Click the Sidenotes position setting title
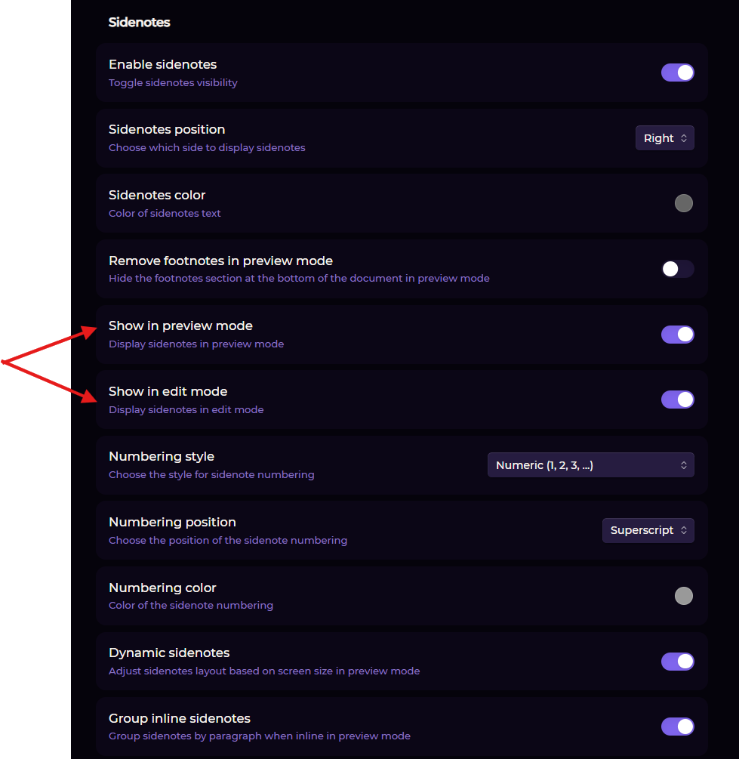The height and width of the screenshot is (759, 739). pos(167,130)
